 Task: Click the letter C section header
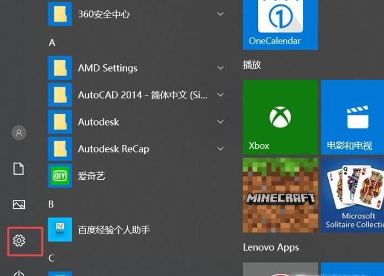[x=51, y=258]
